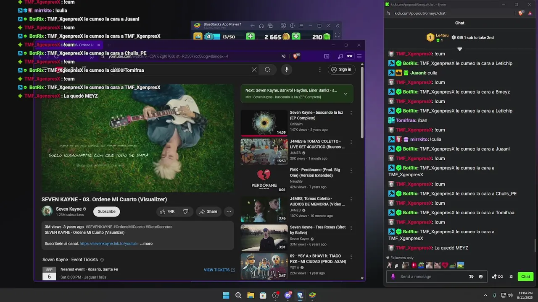Open Brave Shields icon in YouTube window
The image size is (538, 302).
tap(297, 56)
